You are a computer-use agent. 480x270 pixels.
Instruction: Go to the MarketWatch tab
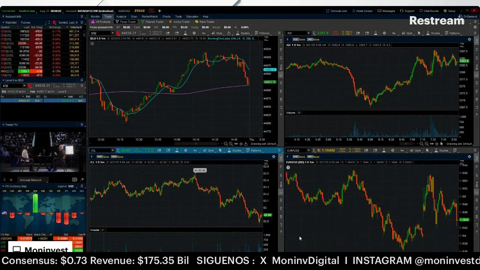point(150,16)
